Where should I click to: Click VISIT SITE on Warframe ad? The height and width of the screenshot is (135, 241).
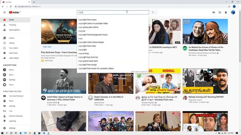coord(47,47)
